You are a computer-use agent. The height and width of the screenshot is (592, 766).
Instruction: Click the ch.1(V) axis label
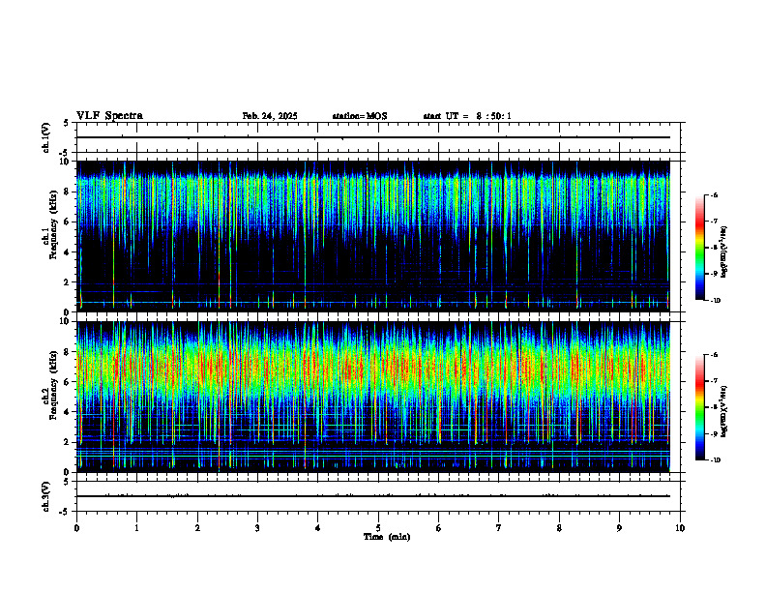tap(45, 137)
